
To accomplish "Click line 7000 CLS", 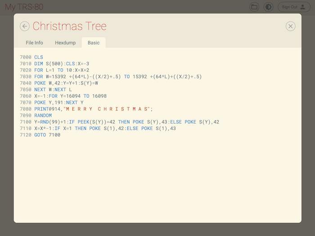I will (31, 57).
